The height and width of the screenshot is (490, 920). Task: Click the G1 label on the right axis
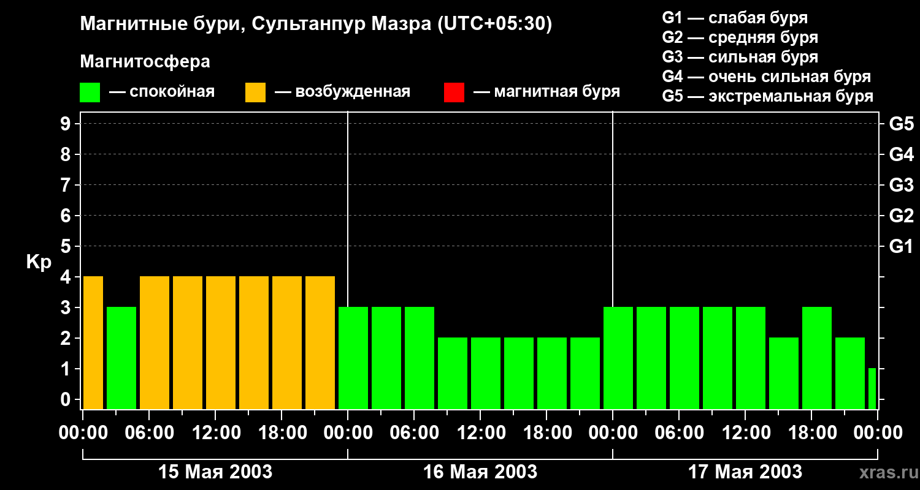[901, 247]
